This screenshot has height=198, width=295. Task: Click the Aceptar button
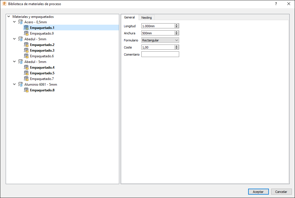[258, 191]
